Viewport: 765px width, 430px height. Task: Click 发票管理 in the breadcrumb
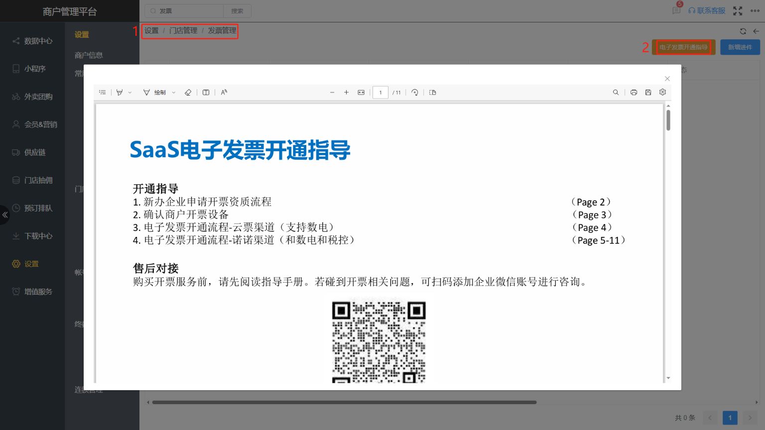(222, 30)
